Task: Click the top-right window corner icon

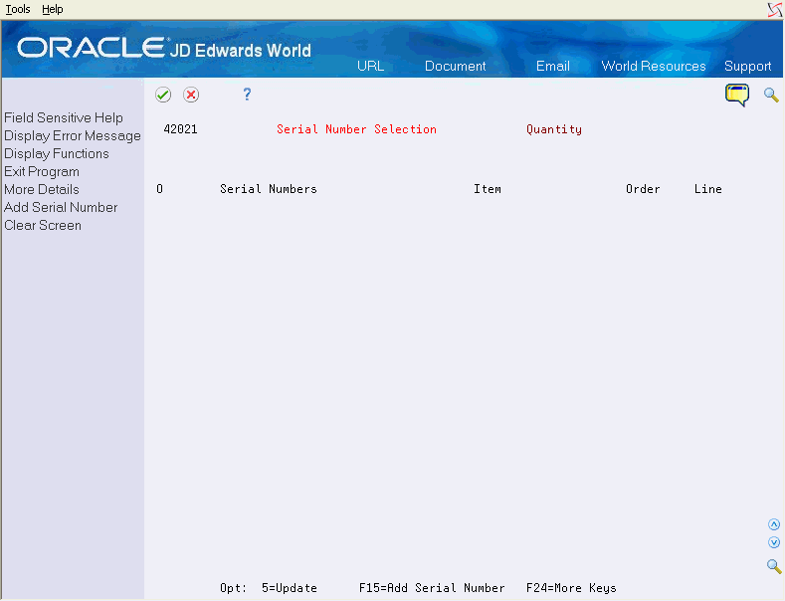Action: point(775,10)
